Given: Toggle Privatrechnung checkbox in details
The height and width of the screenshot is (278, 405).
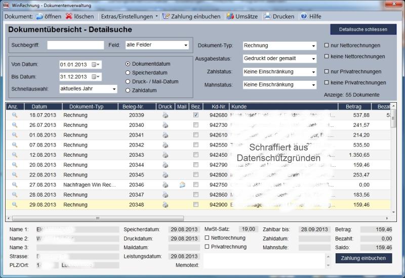Looking at the screenshot, I should click(207, 247).
